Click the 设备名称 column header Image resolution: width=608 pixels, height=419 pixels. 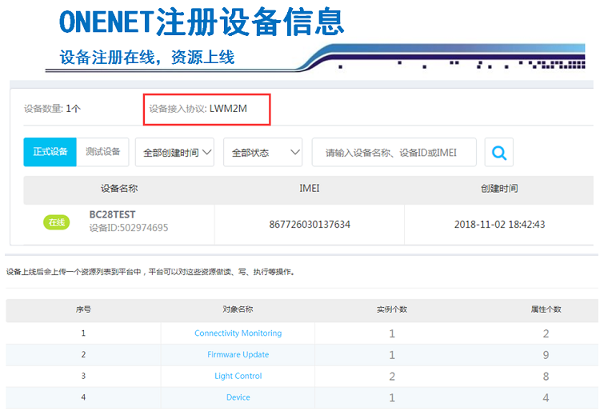coord(119,189)
